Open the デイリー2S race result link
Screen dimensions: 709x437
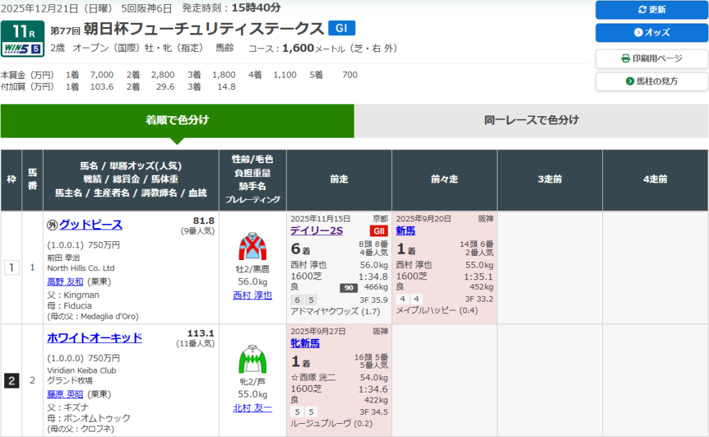pyautogui.click(x=316, y=231)
